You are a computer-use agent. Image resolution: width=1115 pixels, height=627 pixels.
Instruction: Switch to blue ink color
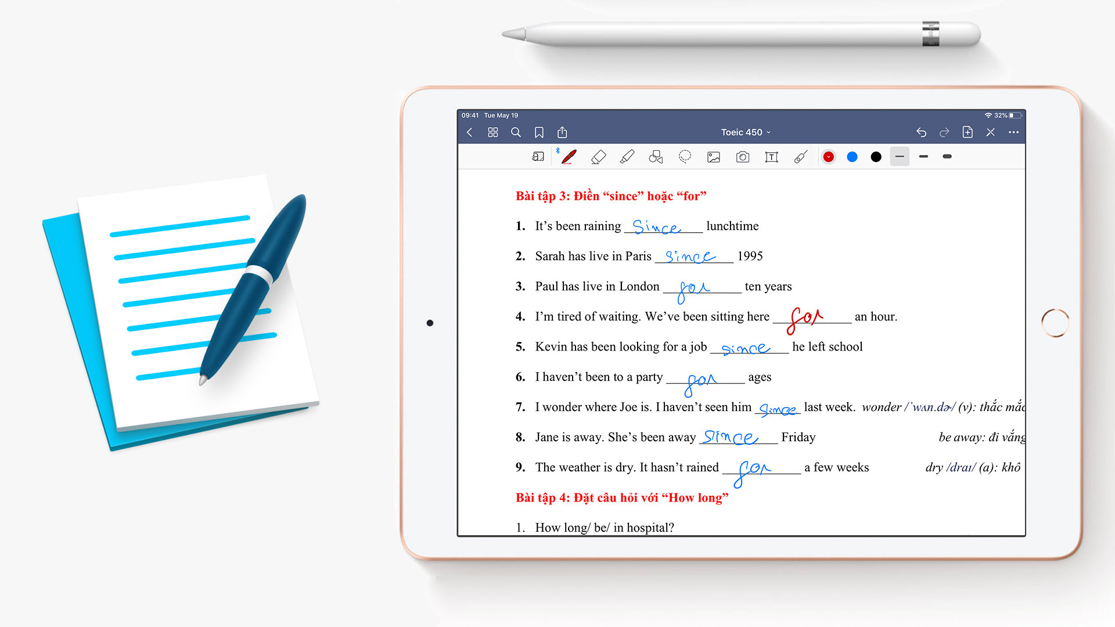tap(853, 159)
